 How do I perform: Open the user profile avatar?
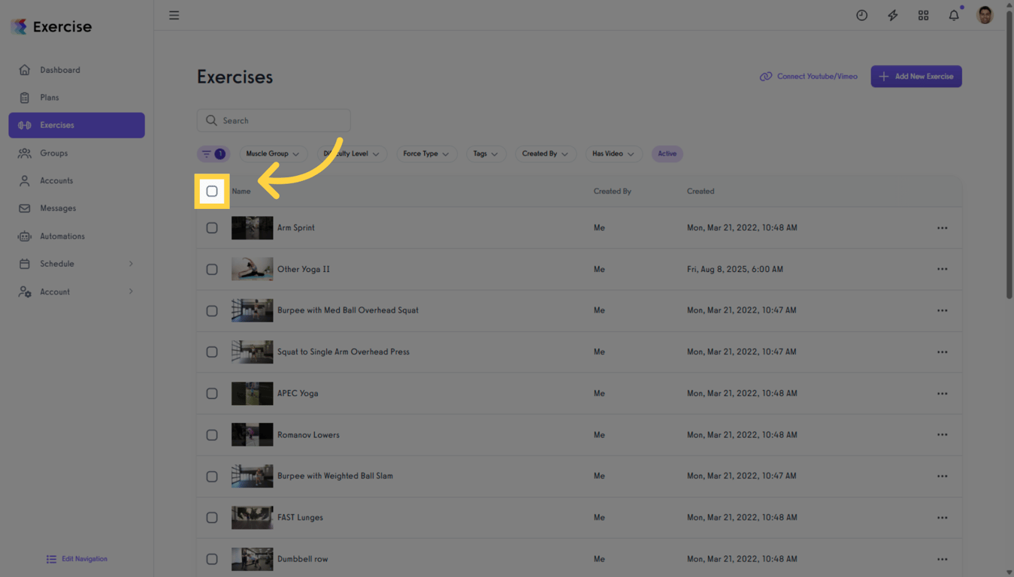tap(985, 15)
